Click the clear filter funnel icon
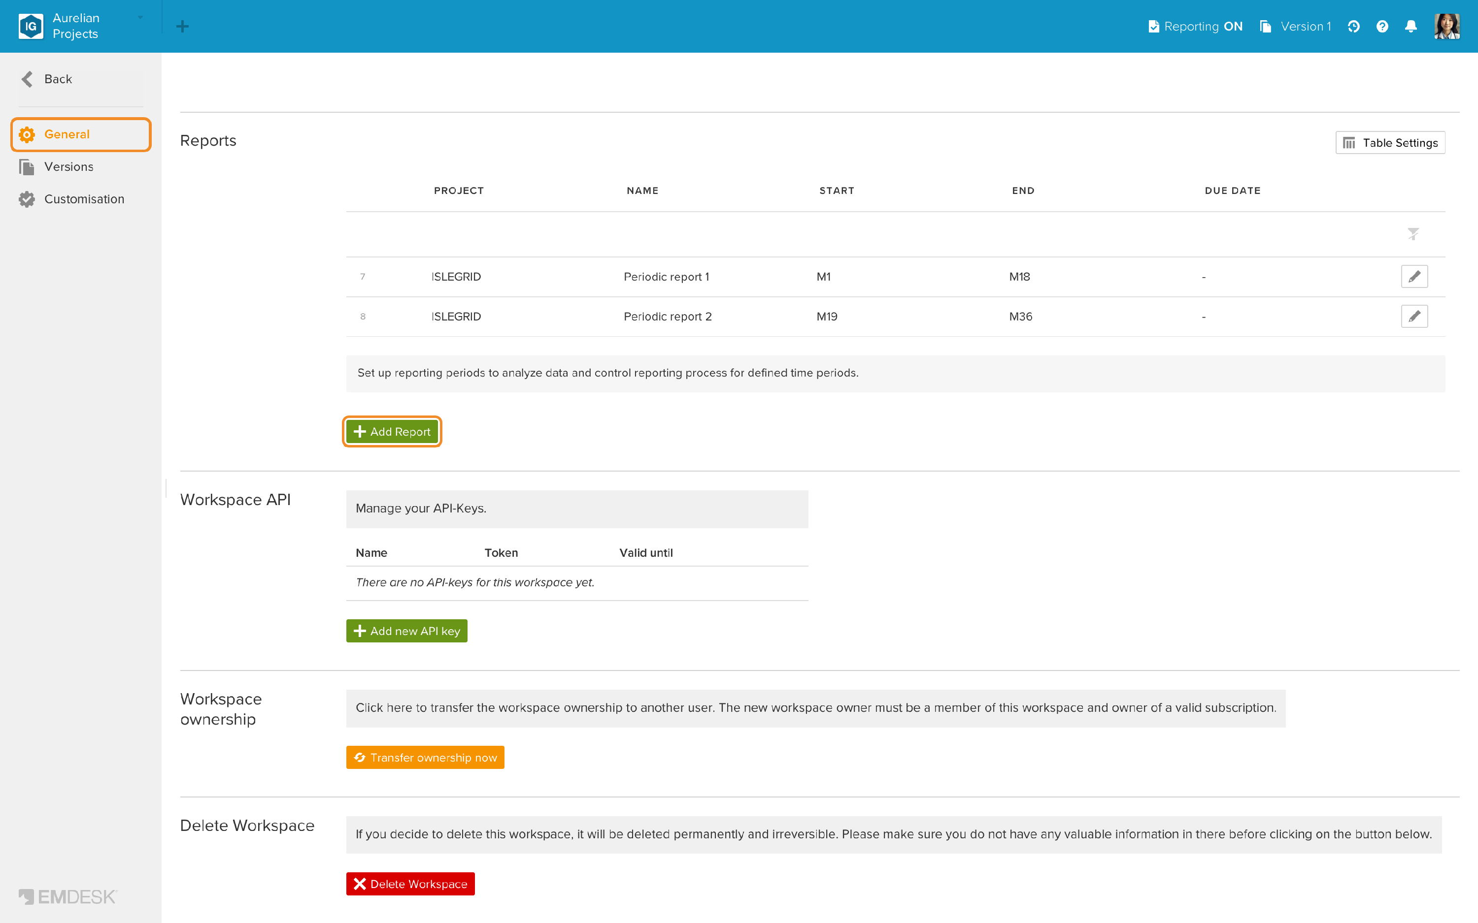Screen dimensions: 1478x923 [x=1413, y=234]
